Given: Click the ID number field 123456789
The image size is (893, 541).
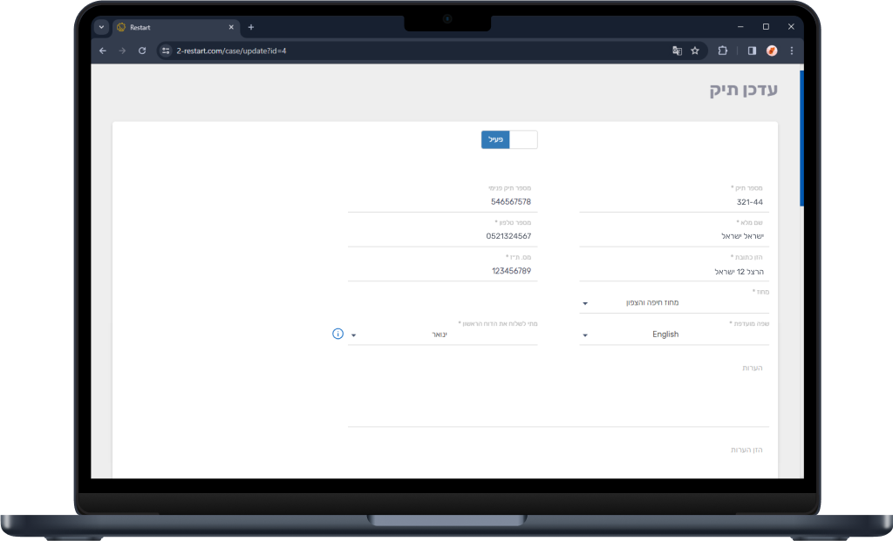Looking at the screenshot, I should [x=442, y=271].
